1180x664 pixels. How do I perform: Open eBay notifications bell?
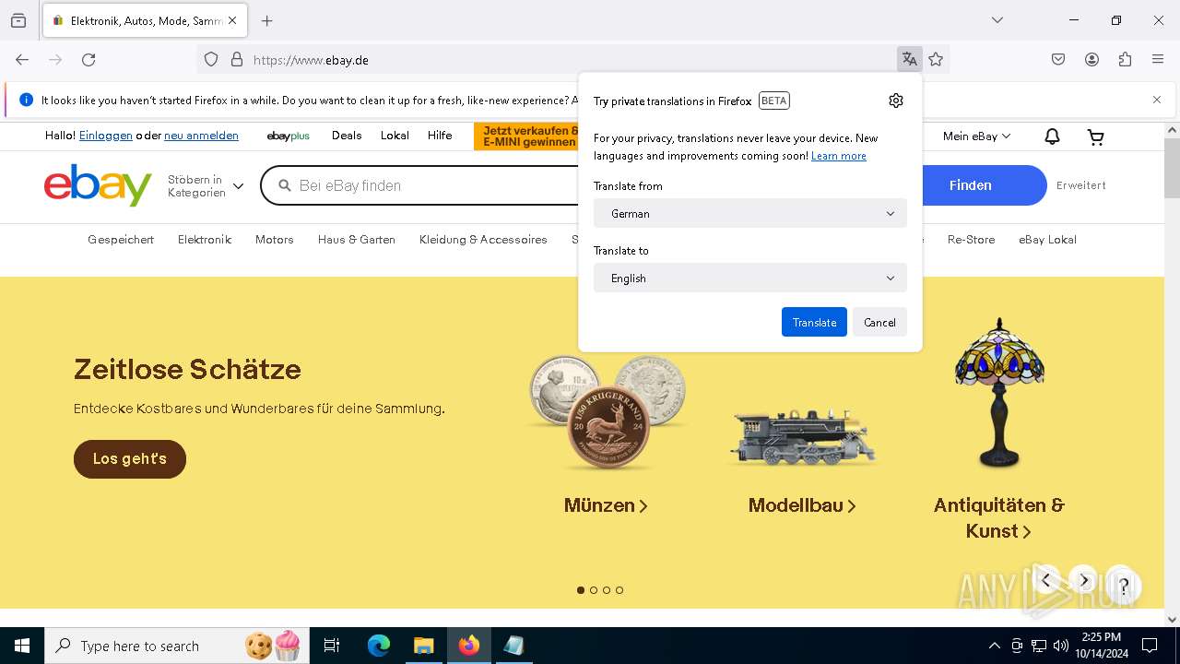tap(1052, 136)
